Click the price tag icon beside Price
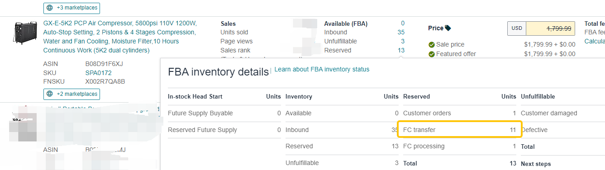Image resolution: width=605 pixels, height=170 pixels. click(x=448, y=28)
